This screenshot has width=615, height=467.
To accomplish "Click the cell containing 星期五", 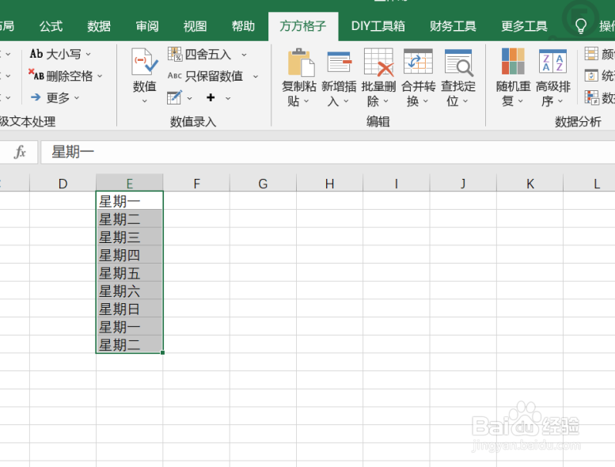I will 130,273.
